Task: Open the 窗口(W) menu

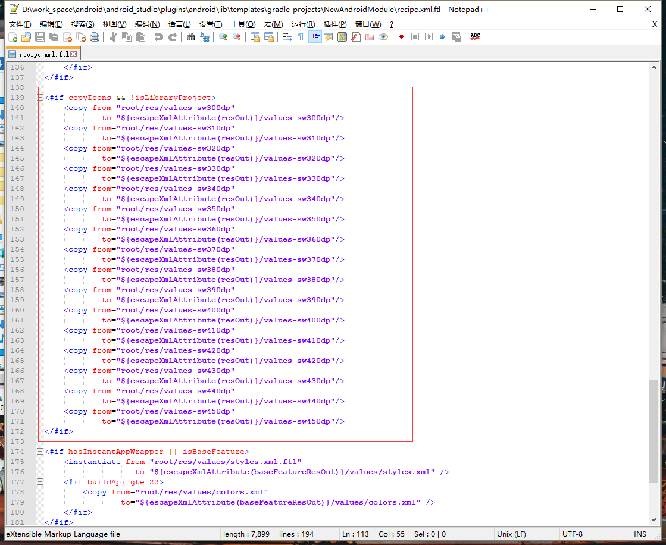Action: pyautogui.click(x=368, y=24)
